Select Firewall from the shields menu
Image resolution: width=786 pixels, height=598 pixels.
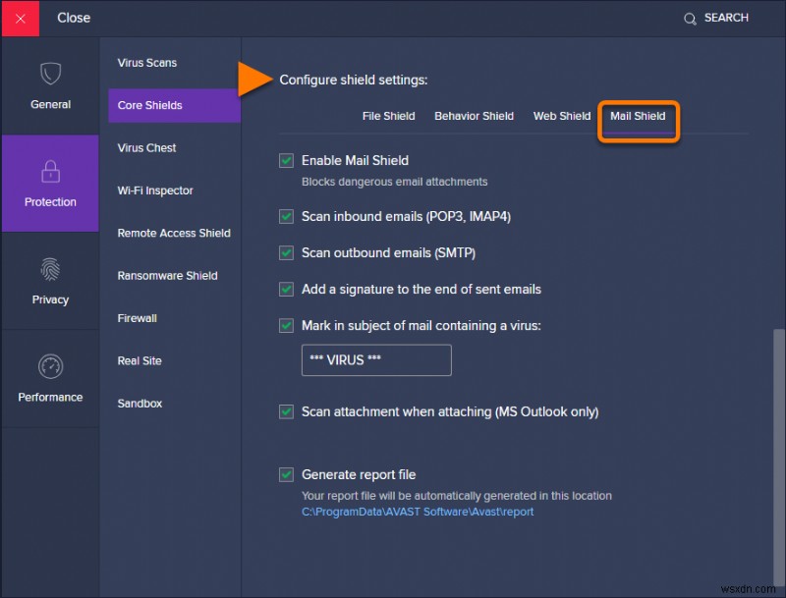(x=137, y=317)
